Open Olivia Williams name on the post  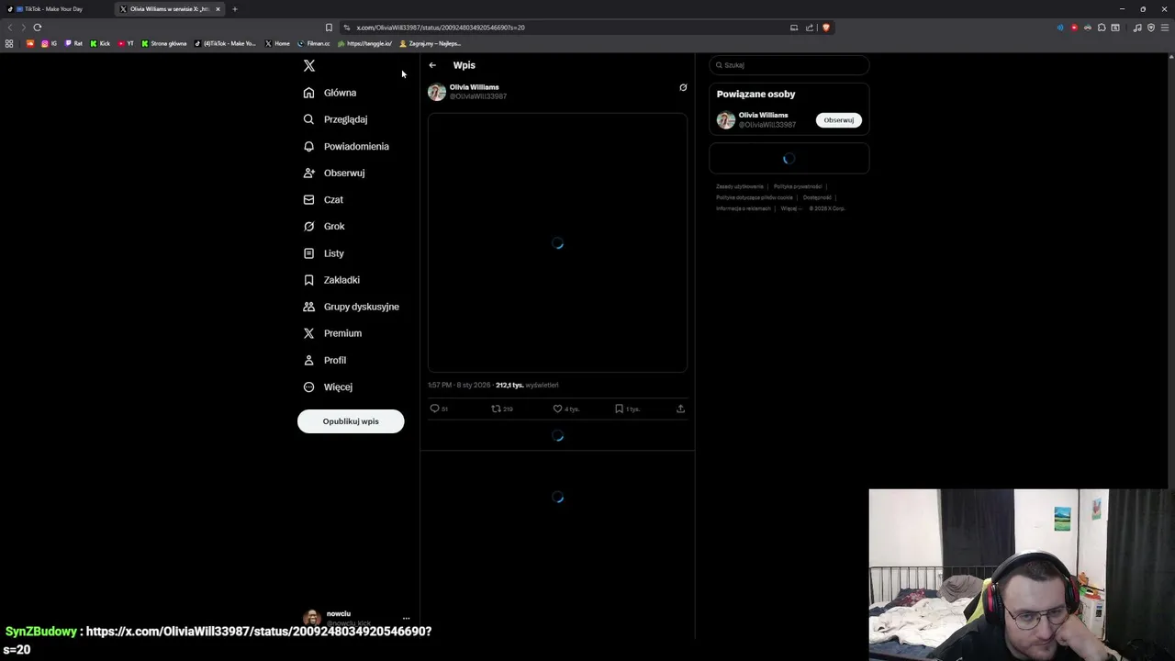475,87
